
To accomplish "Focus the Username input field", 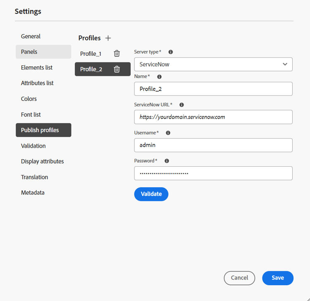I will 213,145.
